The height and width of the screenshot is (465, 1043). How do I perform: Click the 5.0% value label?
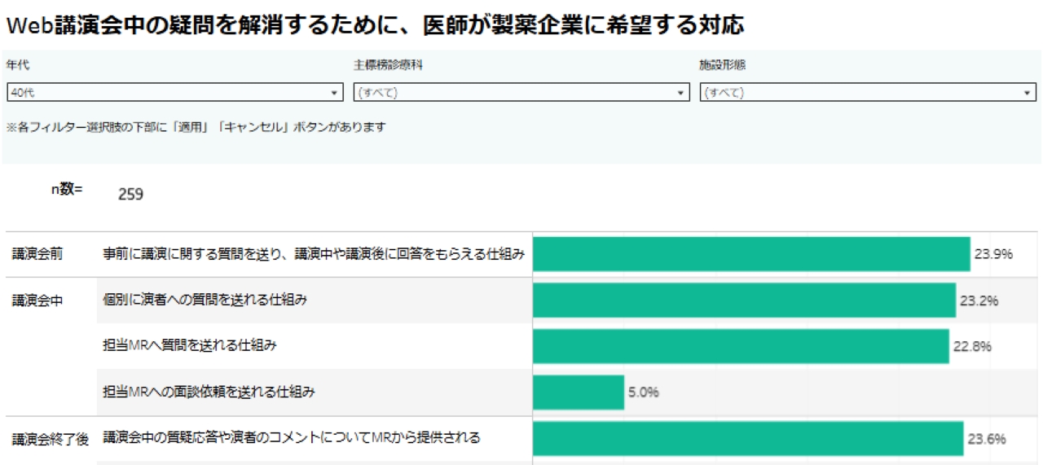(643, 393)
